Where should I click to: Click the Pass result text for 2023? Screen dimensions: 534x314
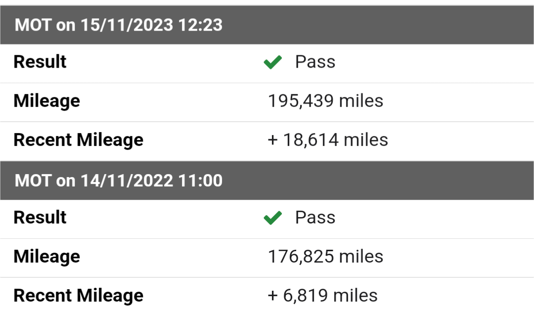[315, 62]
